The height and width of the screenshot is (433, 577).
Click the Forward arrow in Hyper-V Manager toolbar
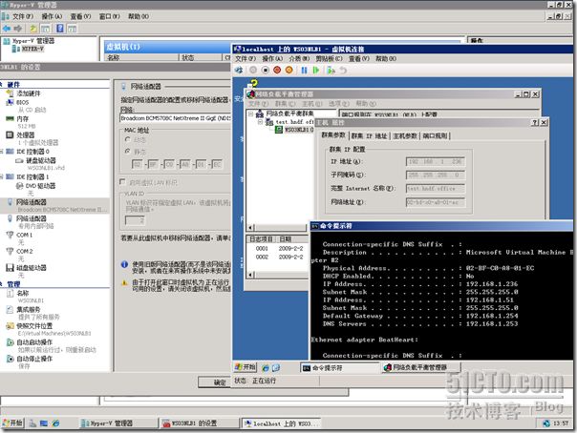tap(17, 29)
